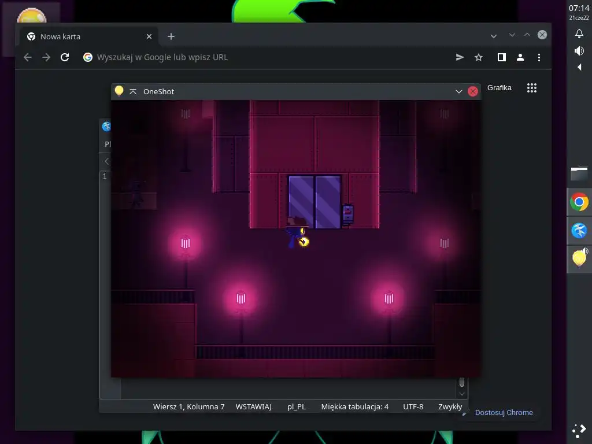Open Chrome's side panel
Image resolution: width=592 pixels, height=444 pixels.
pyautogui.click(x=501, y=57)
